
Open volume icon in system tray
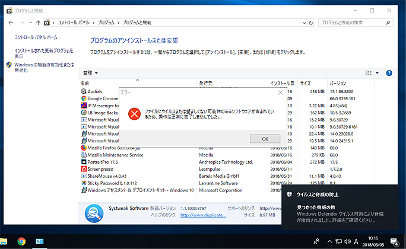347,241
